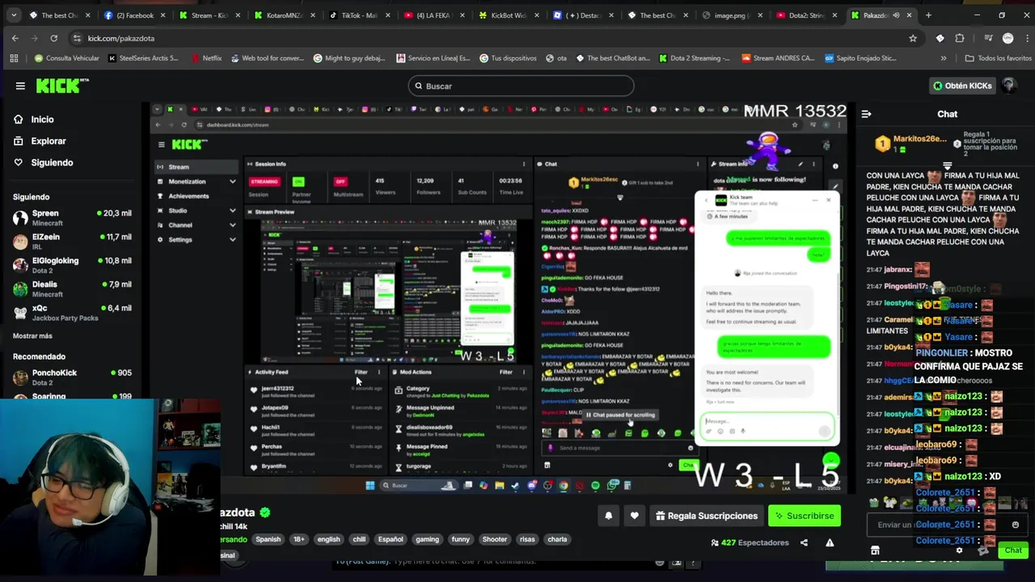Viewport: 1035px width, 582px height.
Task: Click the heart follow icon under the stream
Action: point(635,516)
